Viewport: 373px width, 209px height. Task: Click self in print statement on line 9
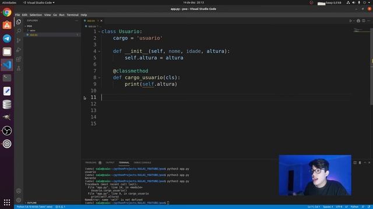148,84
